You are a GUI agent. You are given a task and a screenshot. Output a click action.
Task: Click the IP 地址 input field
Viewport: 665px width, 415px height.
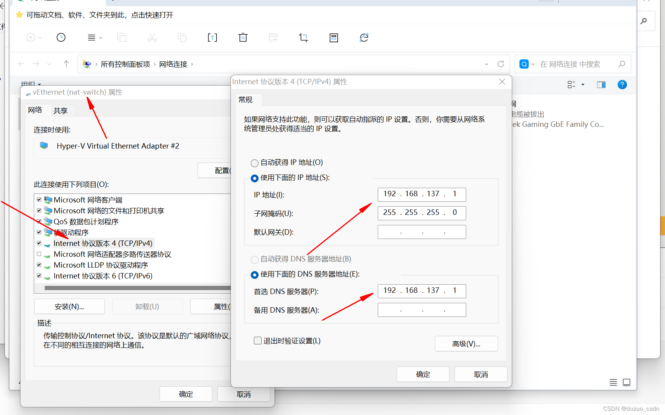coord(422,194)
